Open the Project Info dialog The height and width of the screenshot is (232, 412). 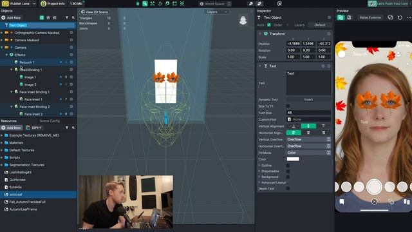coord(53,4)
